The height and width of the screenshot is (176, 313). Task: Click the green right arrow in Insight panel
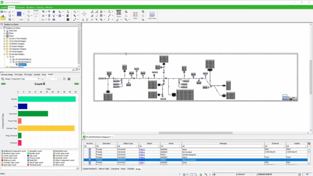click(77, 84)
